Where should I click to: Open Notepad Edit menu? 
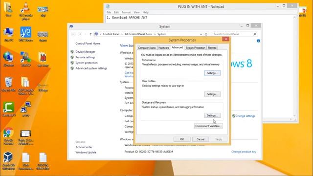(116, 12)
